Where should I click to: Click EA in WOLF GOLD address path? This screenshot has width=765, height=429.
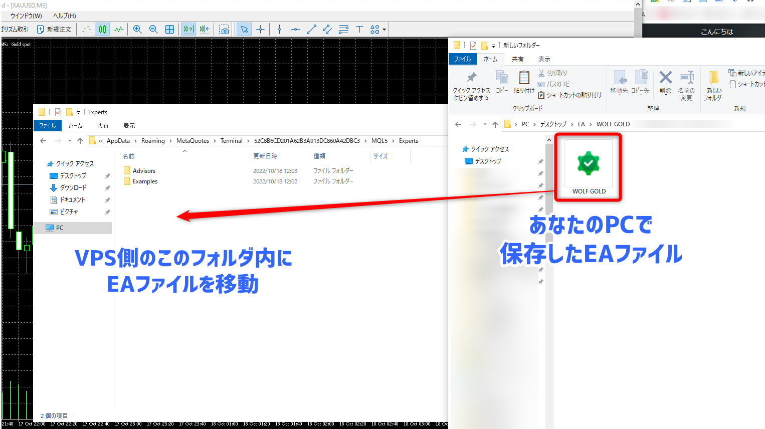click(582, 124)
